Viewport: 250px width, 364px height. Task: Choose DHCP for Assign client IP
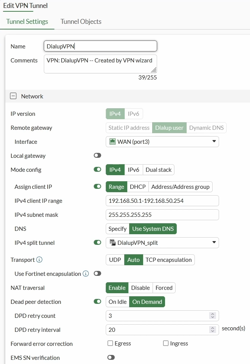(x=137, y=187)
